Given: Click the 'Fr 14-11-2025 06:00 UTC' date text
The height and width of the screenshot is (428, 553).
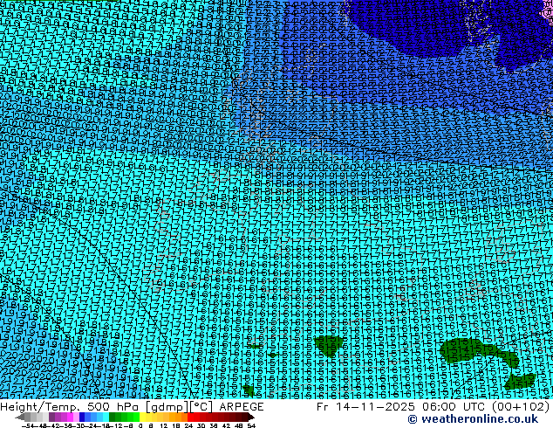Looking at the screenshot, I should (x=402, y=407).
